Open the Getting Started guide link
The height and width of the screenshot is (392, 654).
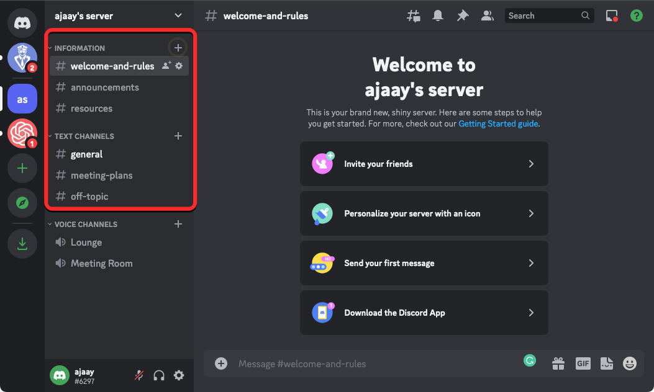point(498,124)
